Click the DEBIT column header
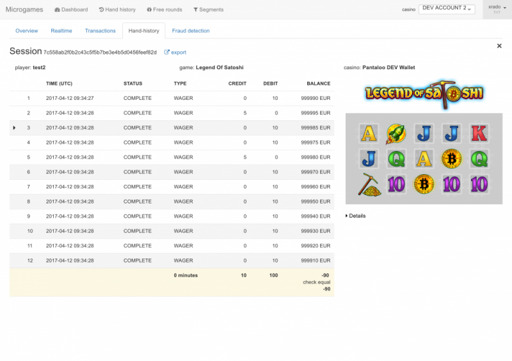This screenshot has height=361, width=512. (x=270, y=83)
